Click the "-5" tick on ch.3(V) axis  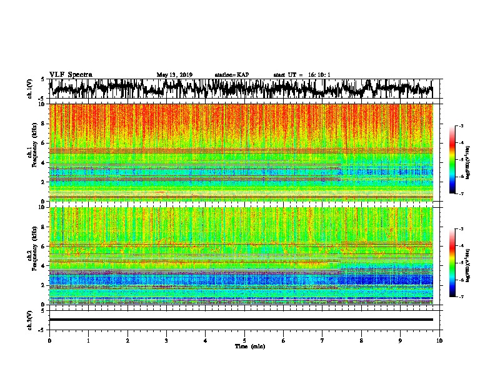42,330
